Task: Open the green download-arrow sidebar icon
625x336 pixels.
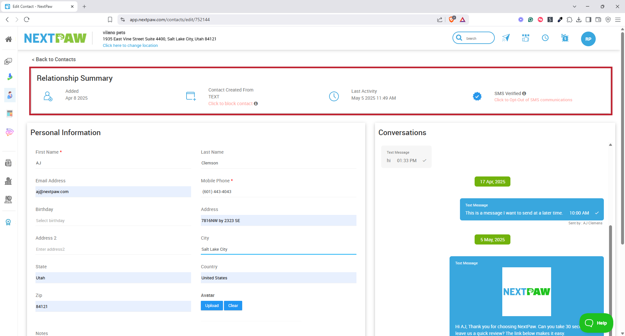Action: point(10,77)
